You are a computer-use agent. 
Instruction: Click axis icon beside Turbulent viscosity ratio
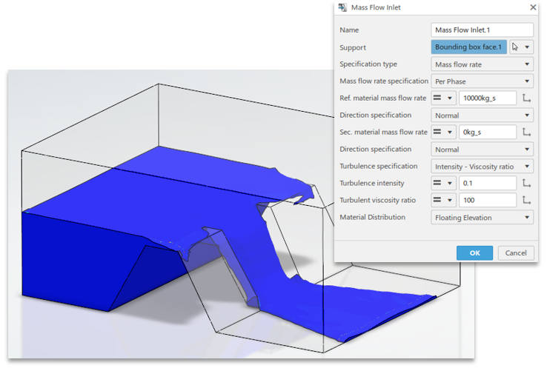coord(526,200)
